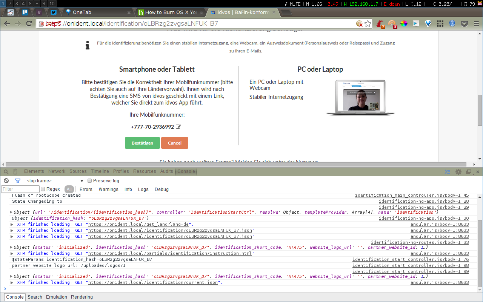Viewport: 483px width, 302px height.
Task: Switch to How to Burn OS X tab
Action: 171,12
